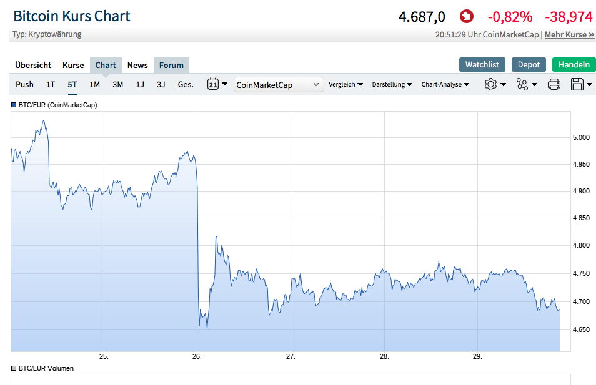The image size is (596, 385).
Task: Click the BTC/EUR blue legend square
Action: (14, 105)
